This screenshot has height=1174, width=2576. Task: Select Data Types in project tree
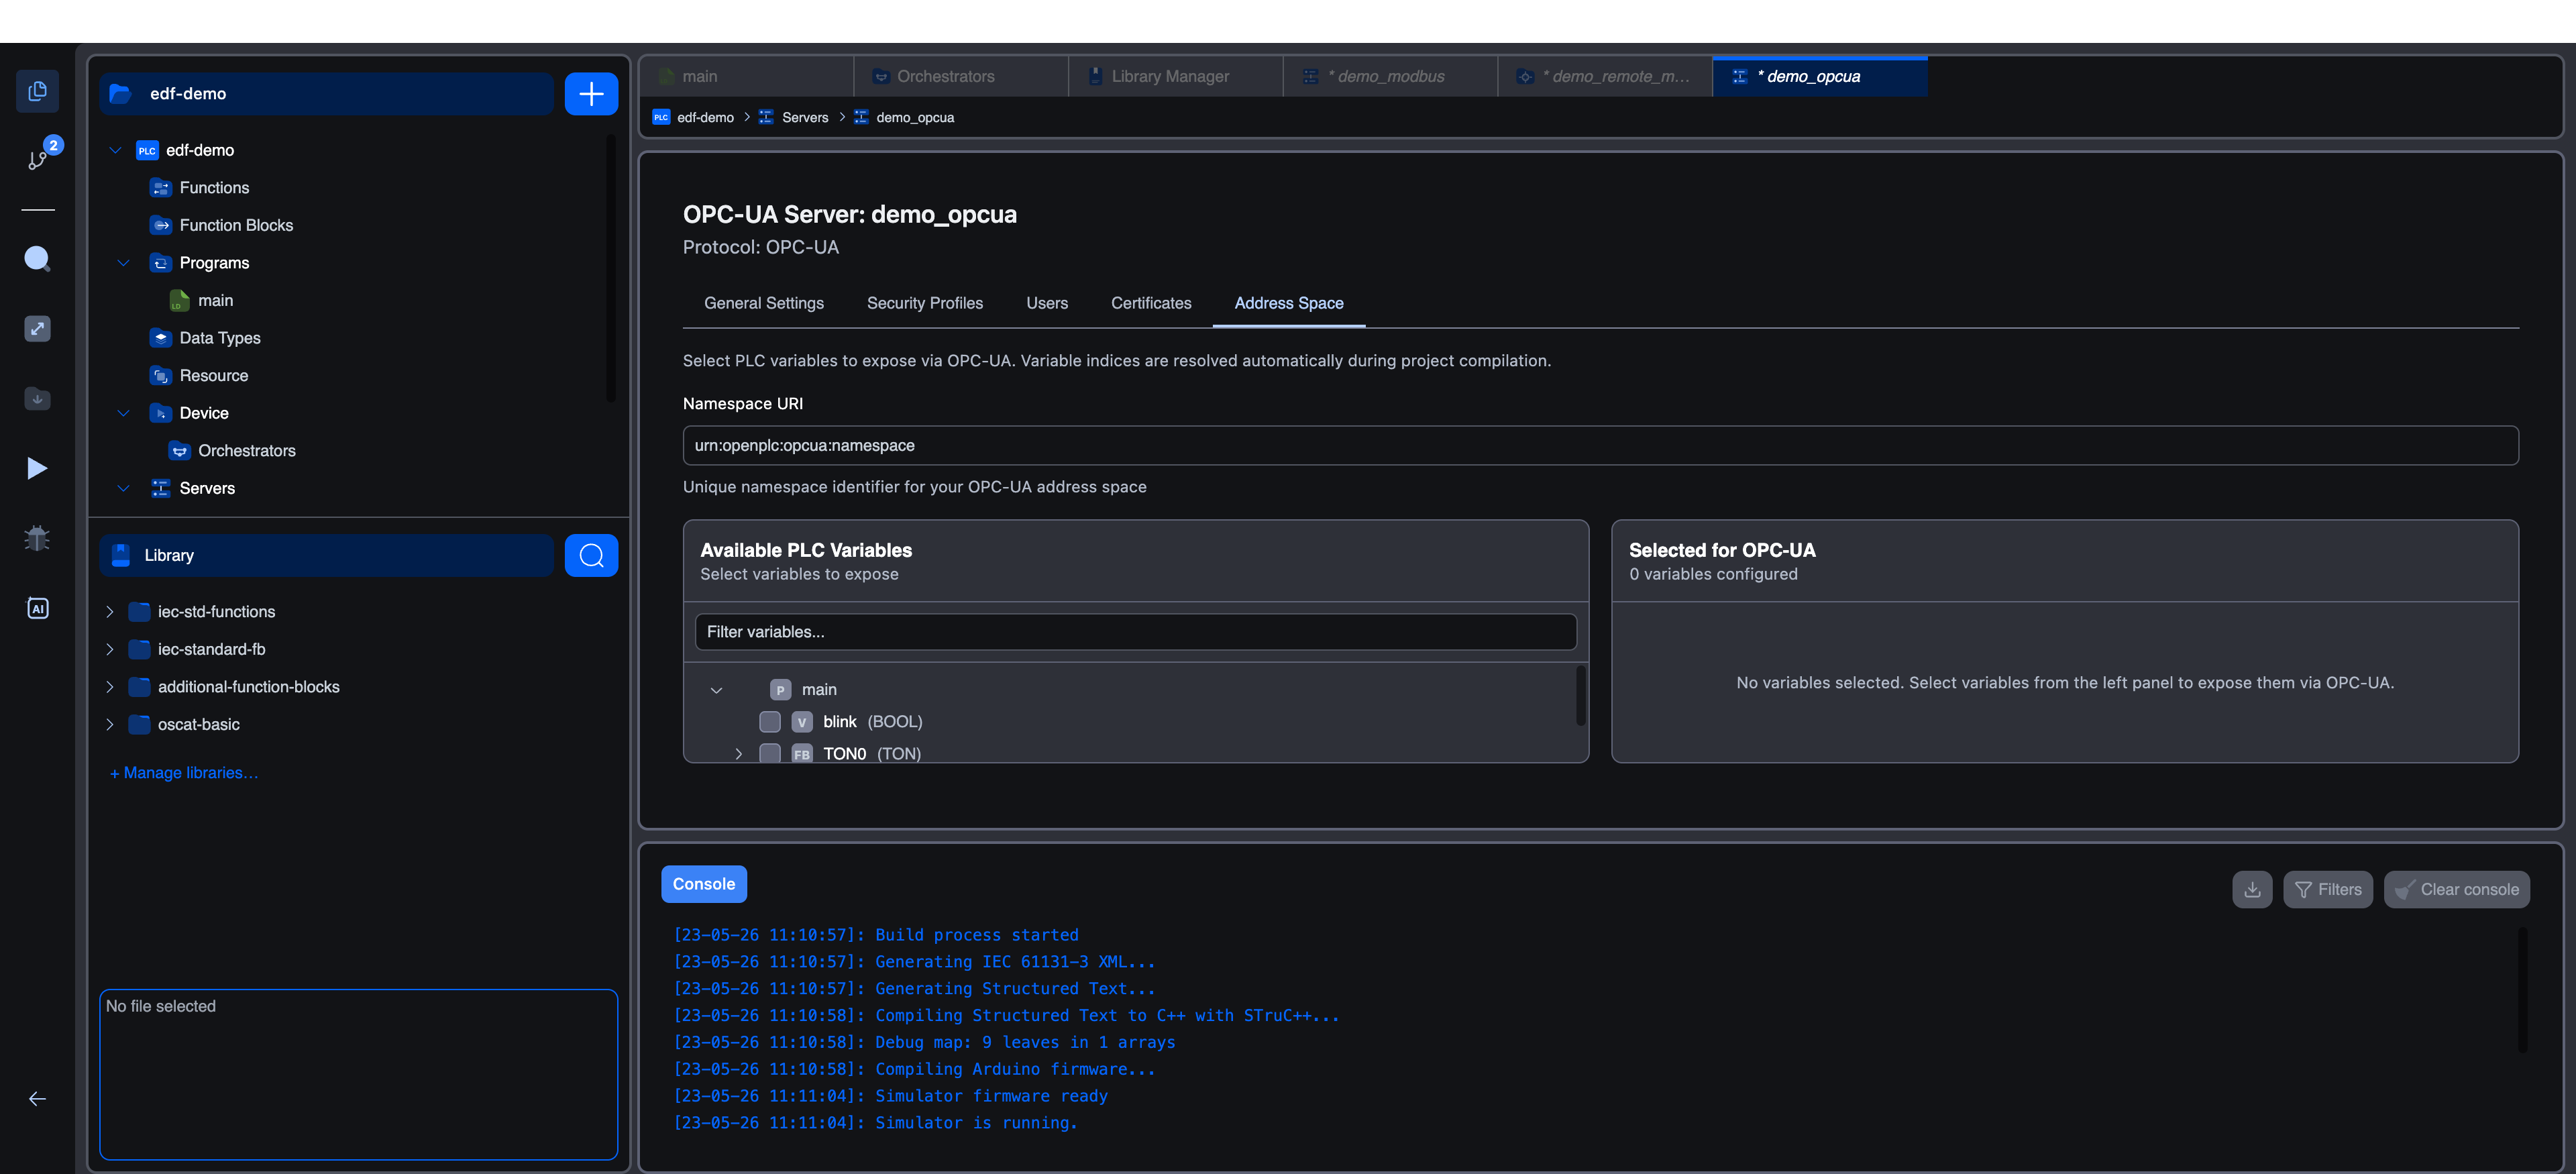point(219,338)
